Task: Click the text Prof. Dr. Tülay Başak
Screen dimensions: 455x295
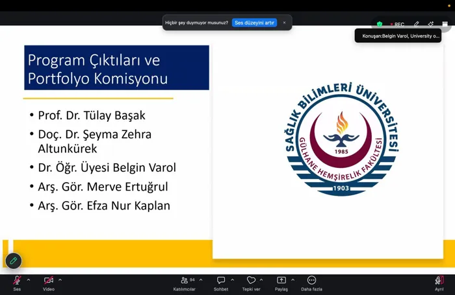Action: coord(92,115)
